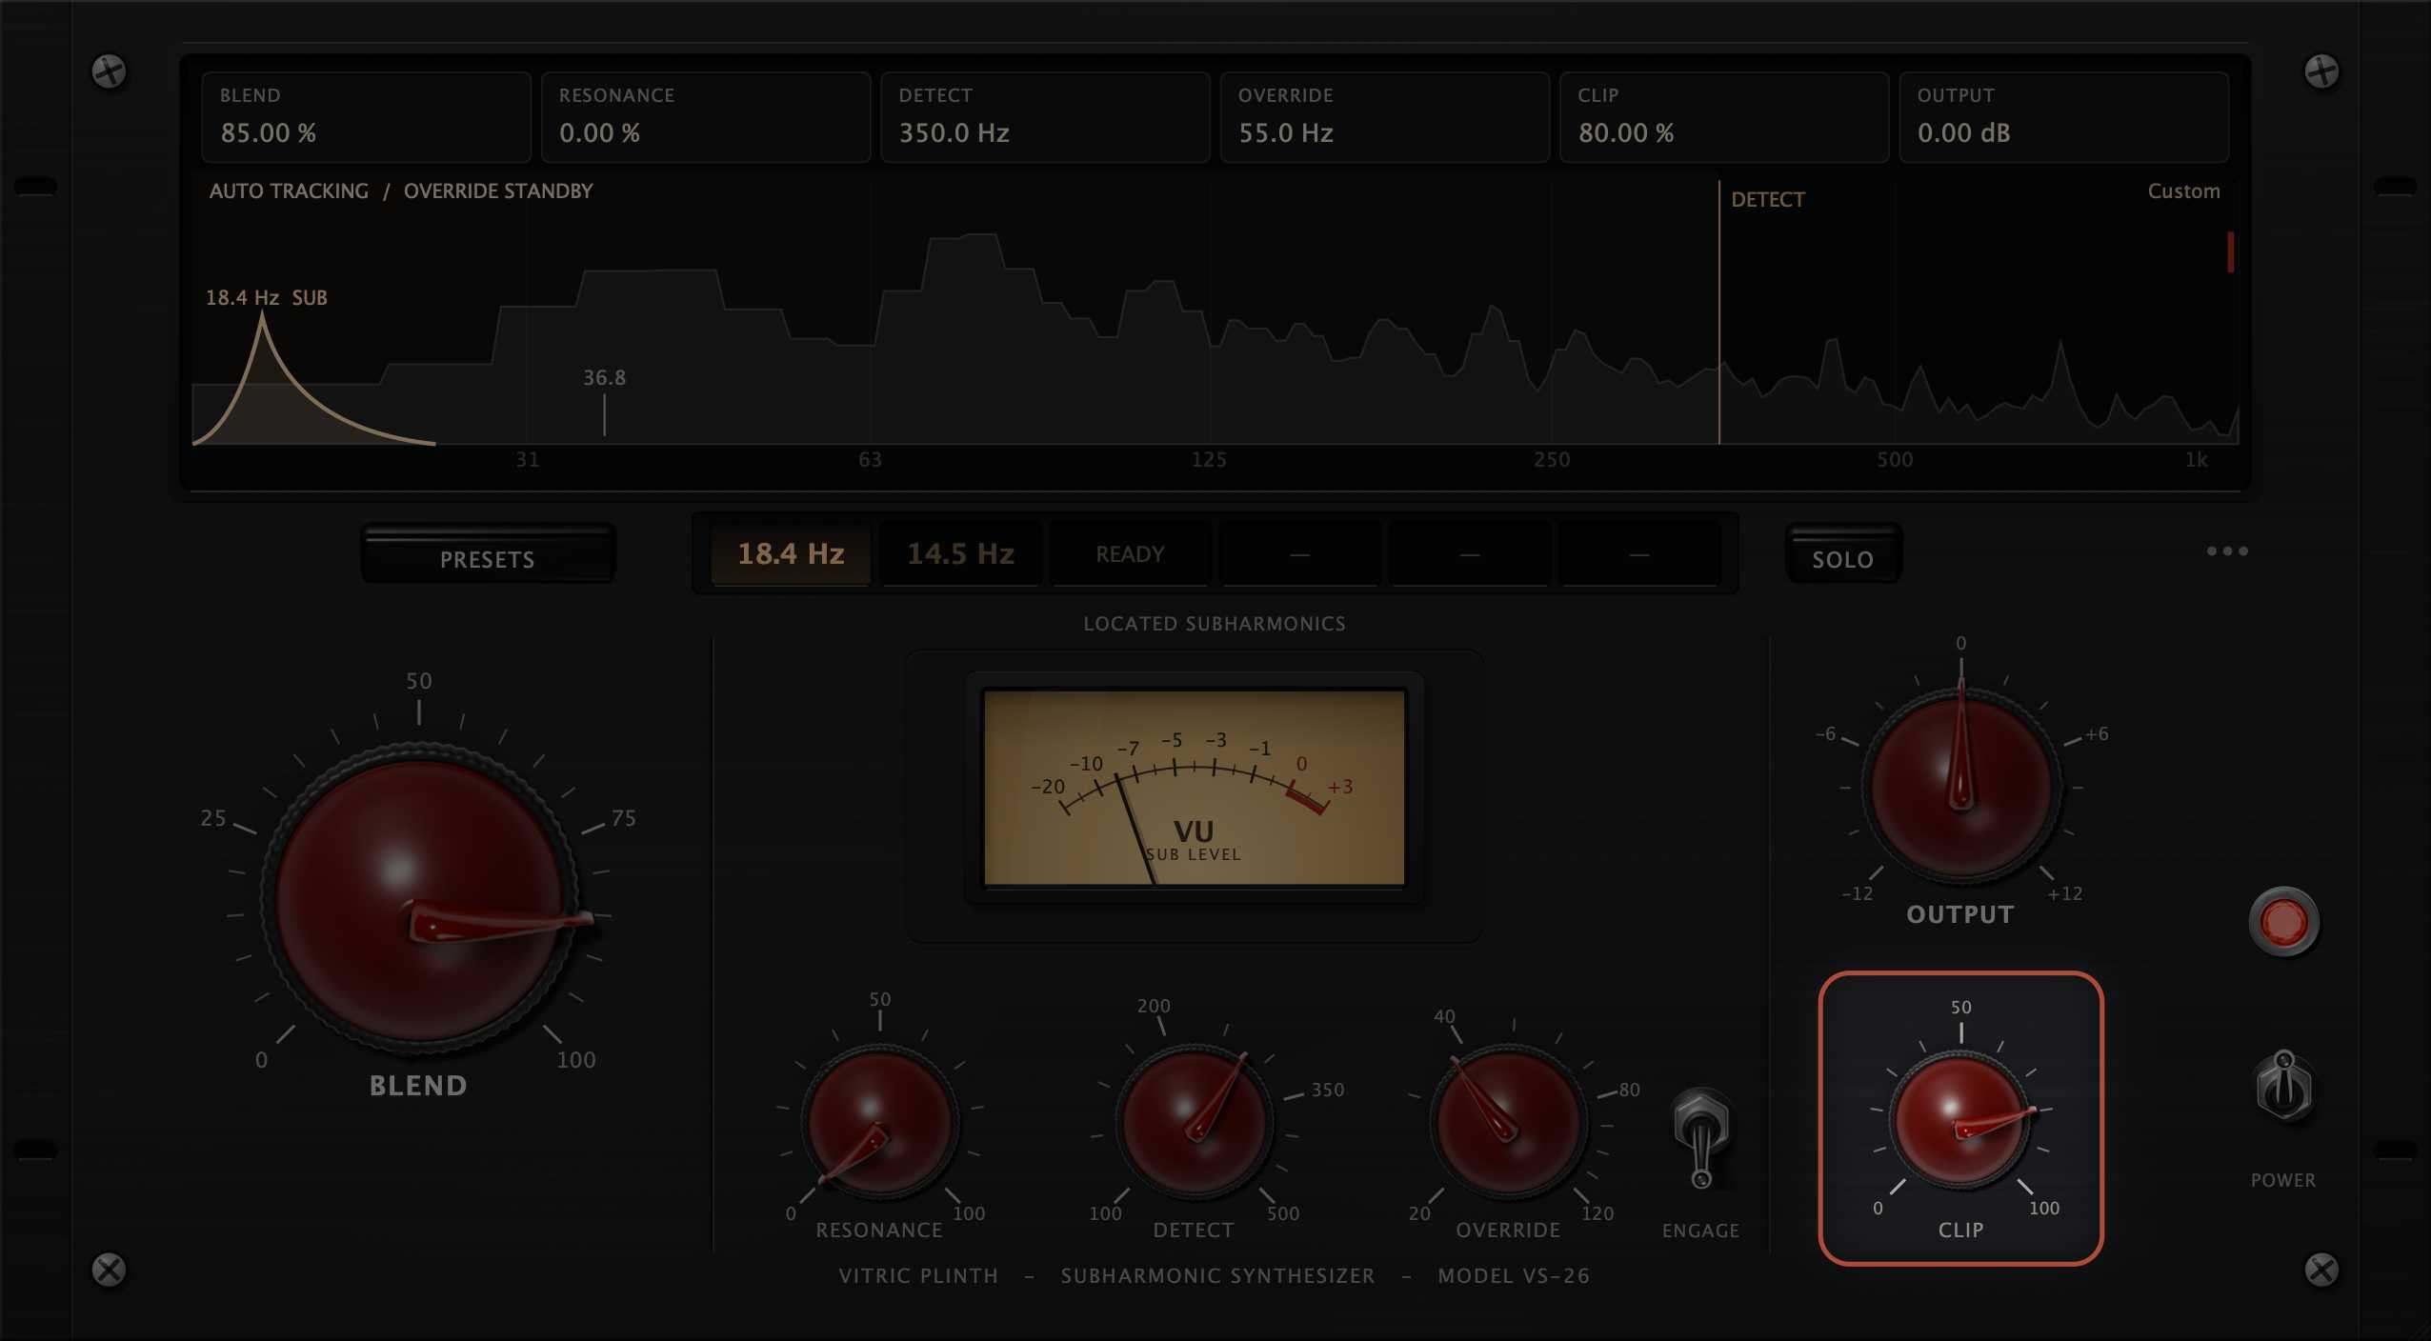This screenshot has height=1341, width=2431.
Task: Open the three-dots options menu
Action: click(x=2227, y=551)
